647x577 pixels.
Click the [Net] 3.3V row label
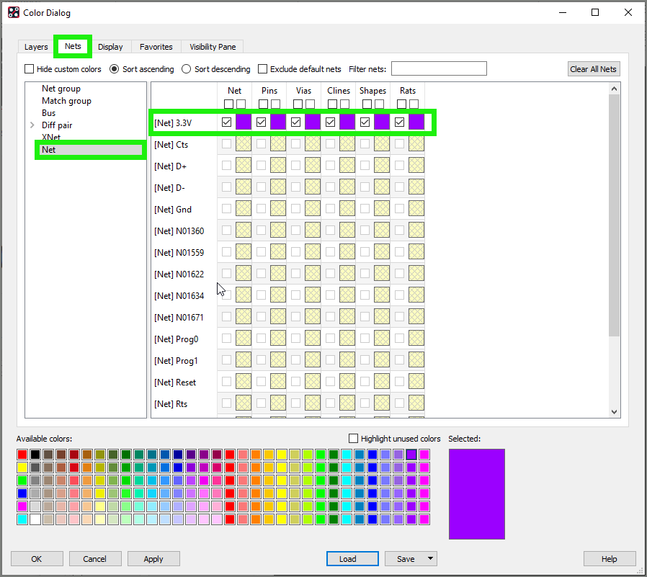click(173, 123)
